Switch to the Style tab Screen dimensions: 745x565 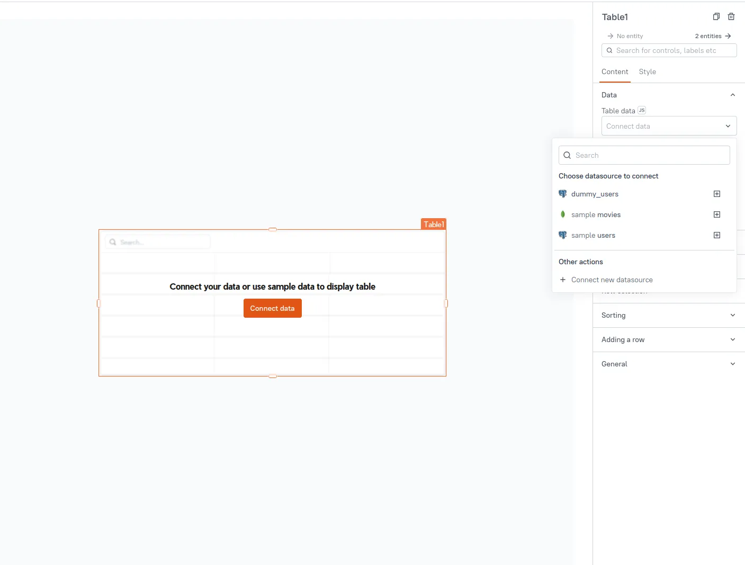tap(647, 71)
